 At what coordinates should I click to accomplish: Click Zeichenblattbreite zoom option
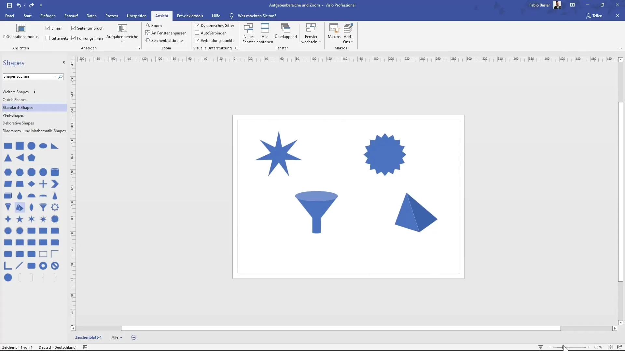click(164, 40)
